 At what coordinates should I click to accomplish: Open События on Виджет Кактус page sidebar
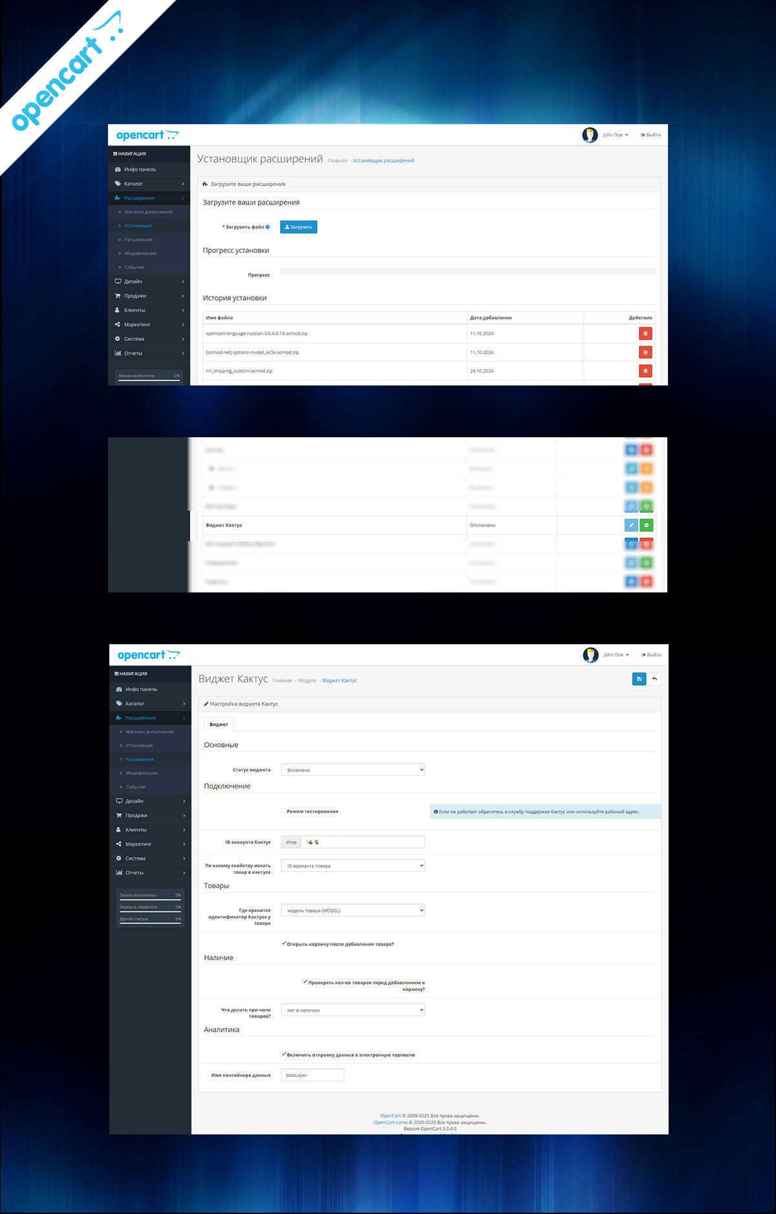tap(151, 787)
